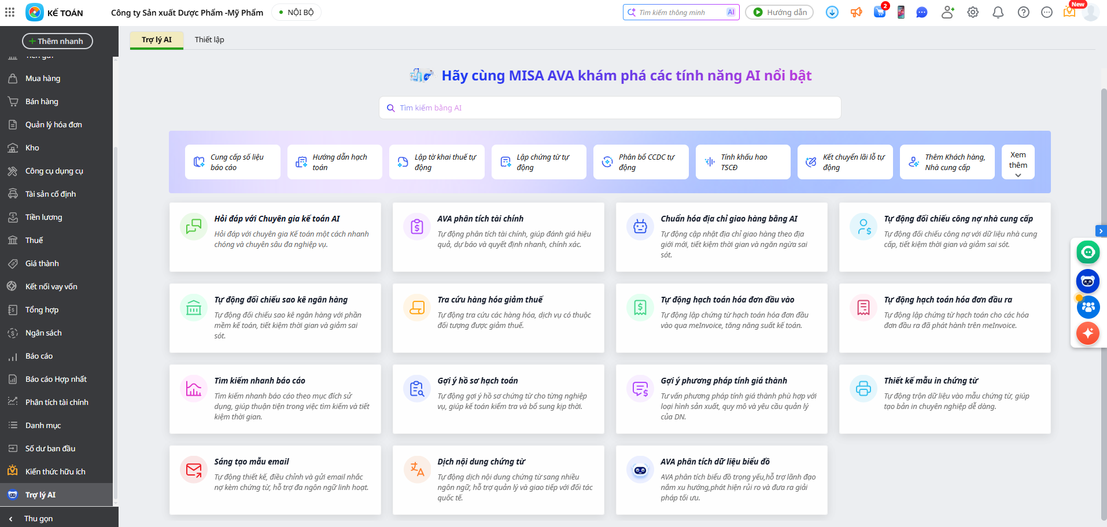Click the 'Hướng dẫn' button

(x=779, y=12)
